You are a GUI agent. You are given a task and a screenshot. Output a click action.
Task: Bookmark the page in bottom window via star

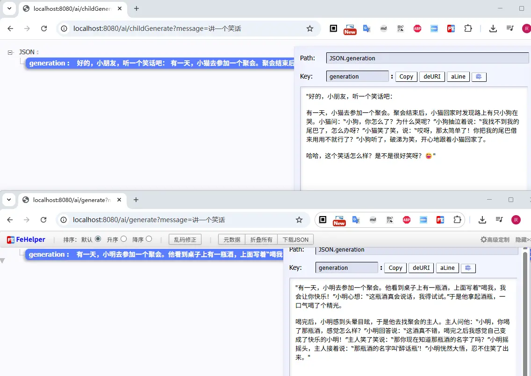coord(299,220)
